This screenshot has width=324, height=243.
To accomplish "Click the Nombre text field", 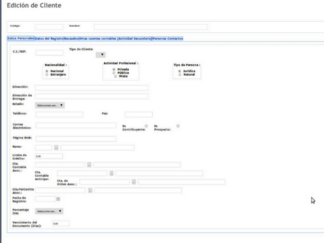I will click(x=151, y=27).
